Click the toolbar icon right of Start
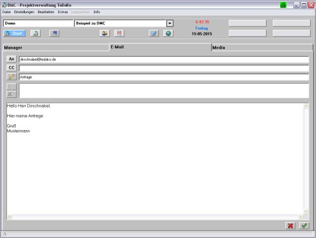This screenshot has width=316, height=238. coord(35,33)
